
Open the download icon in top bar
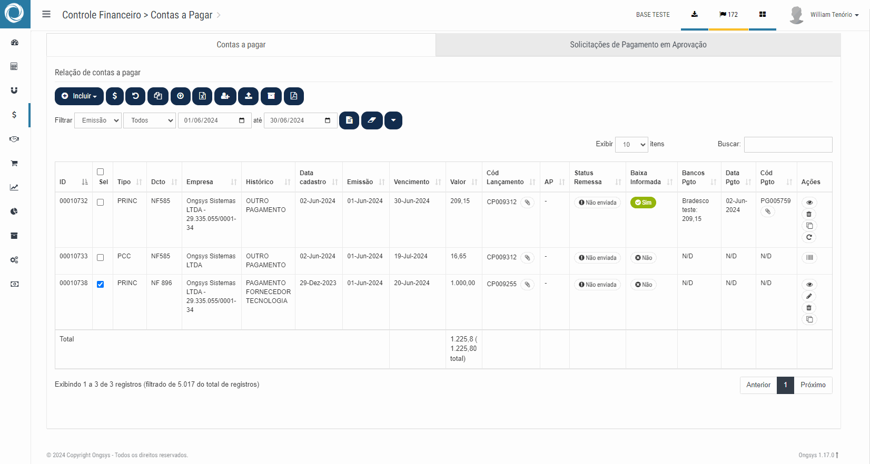coord(695,14)
